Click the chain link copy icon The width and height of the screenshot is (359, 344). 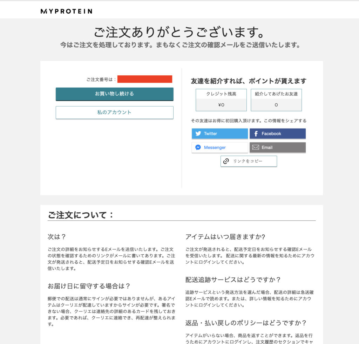pyautogui.click(x=226, y=161)
